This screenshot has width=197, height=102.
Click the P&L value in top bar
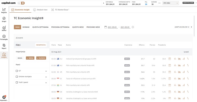tap(146, 4)
